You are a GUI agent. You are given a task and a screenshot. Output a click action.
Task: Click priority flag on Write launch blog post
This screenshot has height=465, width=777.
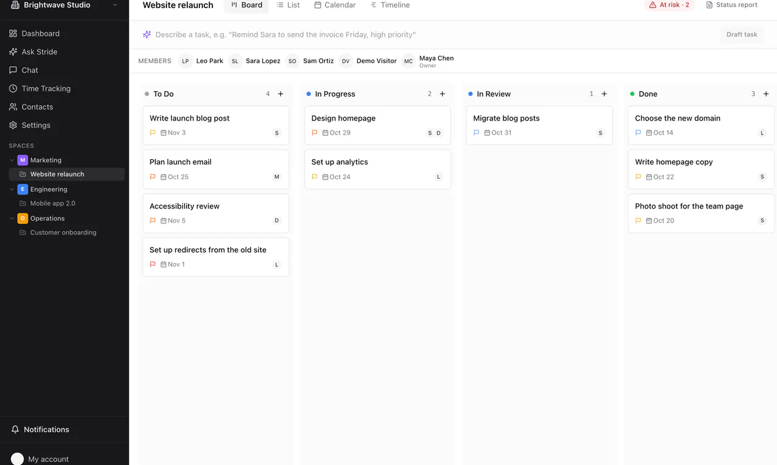tap(153, 133)
